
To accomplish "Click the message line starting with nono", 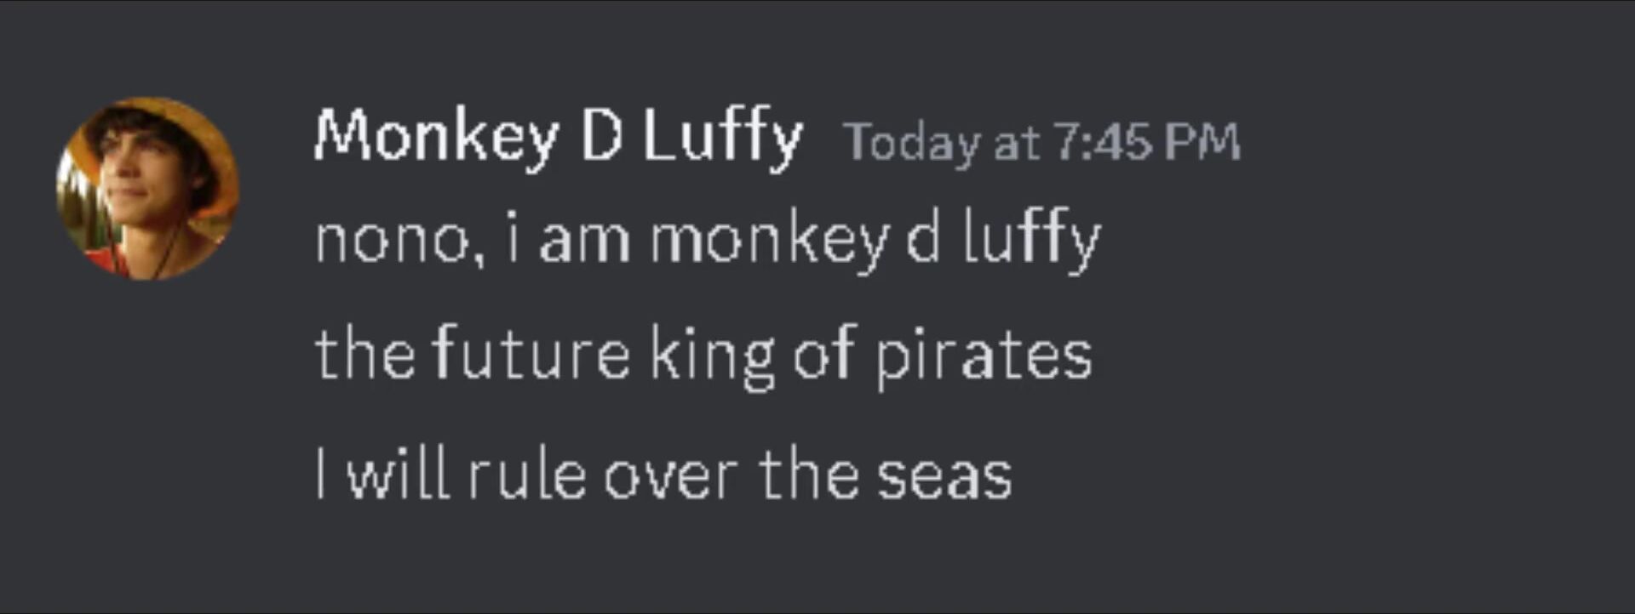I will click(x=707, y=240).
